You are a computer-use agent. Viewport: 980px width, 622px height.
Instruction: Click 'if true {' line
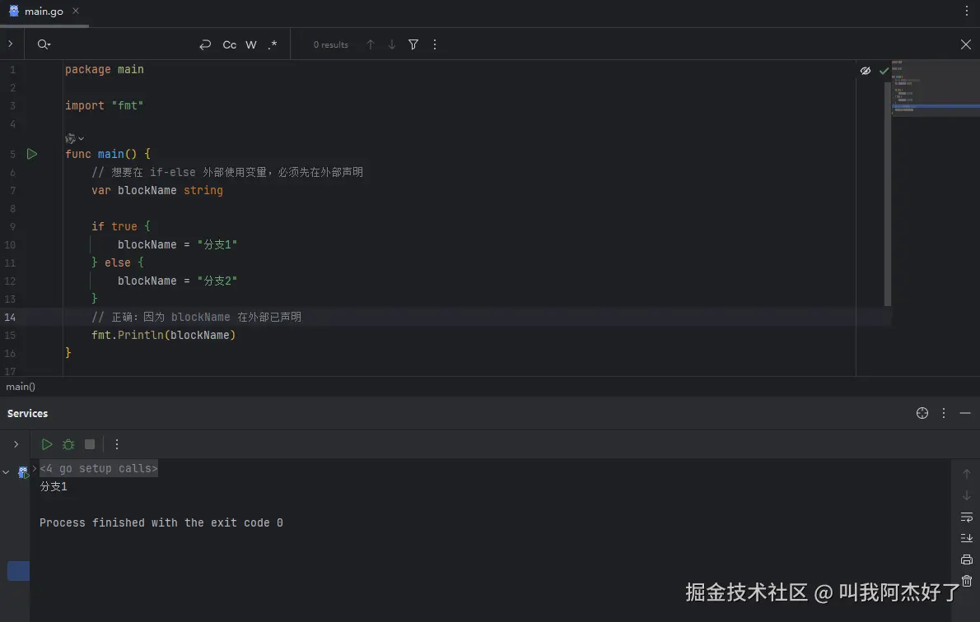point(120,227)
